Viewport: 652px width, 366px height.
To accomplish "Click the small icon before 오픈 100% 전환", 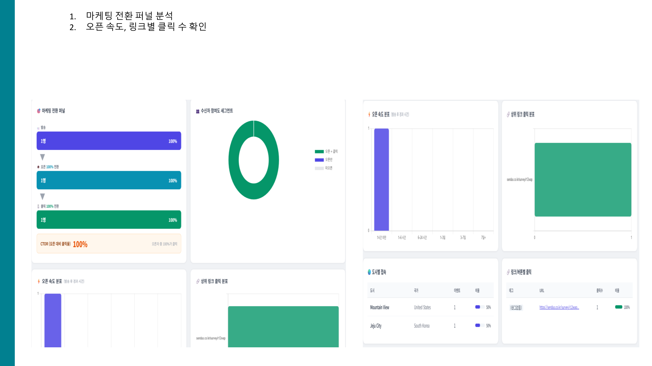I will [x=38, y=167].
